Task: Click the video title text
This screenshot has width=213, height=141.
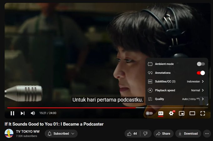Action: coord(54,124)
